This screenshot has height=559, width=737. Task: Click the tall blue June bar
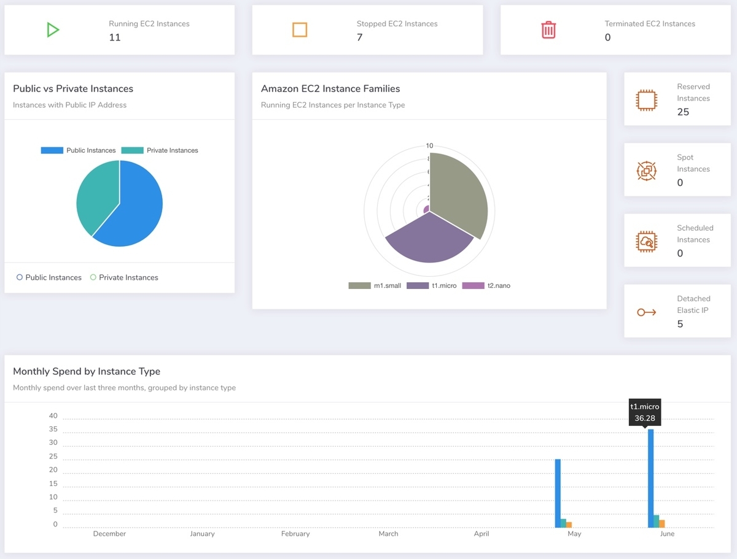(x=650, y=478)
